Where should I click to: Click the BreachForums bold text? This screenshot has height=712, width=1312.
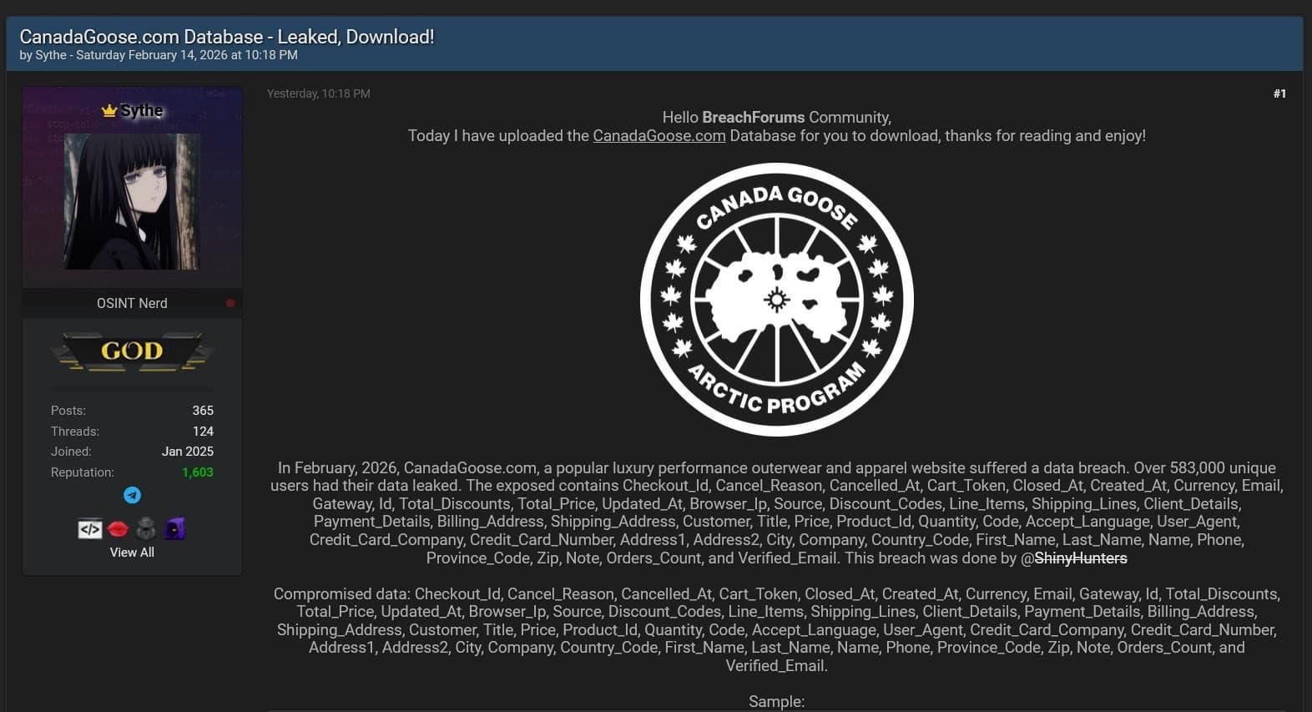coord(754,117)
